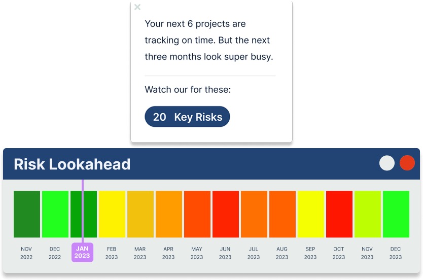Select the dark green NOV 2022 risk bar
The width and height of the screenshot is (423, 280).
point(27,214)
